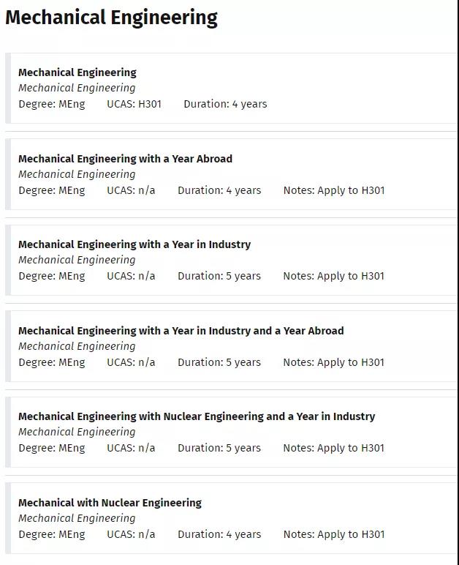Open Mechanical with Nuclear Engineering course
The height and width of the screenshot is (565, 459).
[x=110, y=503]
